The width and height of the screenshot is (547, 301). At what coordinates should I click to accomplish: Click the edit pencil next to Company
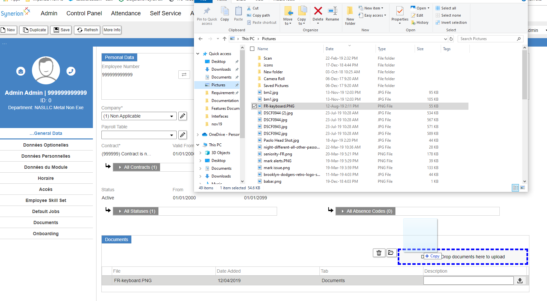[x=183, y=116]
